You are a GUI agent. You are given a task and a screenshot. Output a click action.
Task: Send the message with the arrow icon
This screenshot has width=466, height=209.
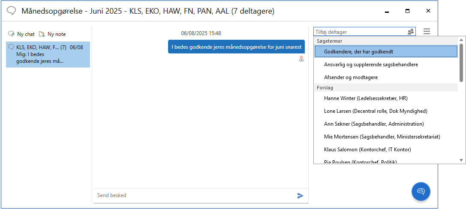click(301, 195)
